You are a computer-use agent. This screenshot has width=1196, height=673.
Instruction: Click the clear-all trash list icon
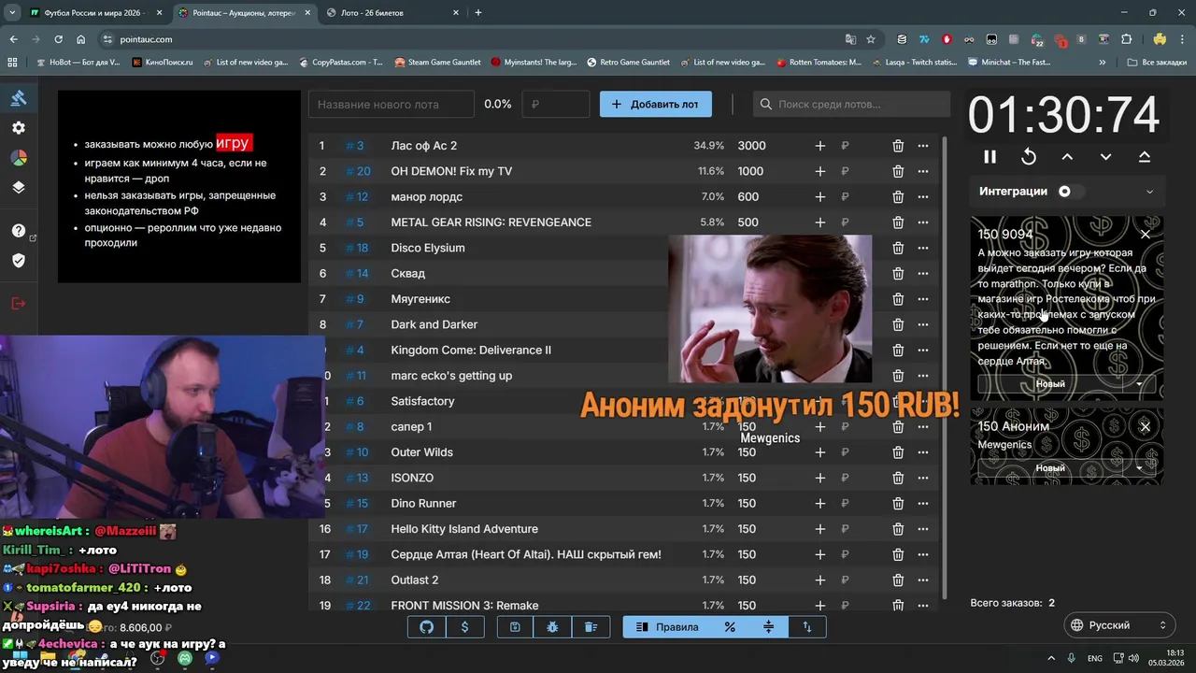tap(591, 627)
